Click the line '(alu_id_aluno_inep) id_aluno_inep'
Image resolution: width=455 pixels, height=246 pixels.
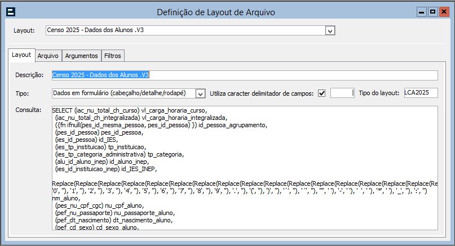[x=102, y=162]
